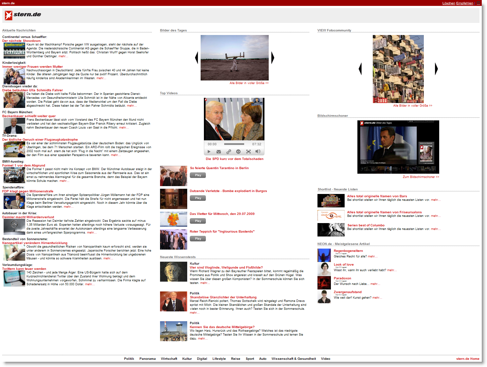Open the Bilder des Tages main photo
487x367 pixels.
[x=235, y=58]
